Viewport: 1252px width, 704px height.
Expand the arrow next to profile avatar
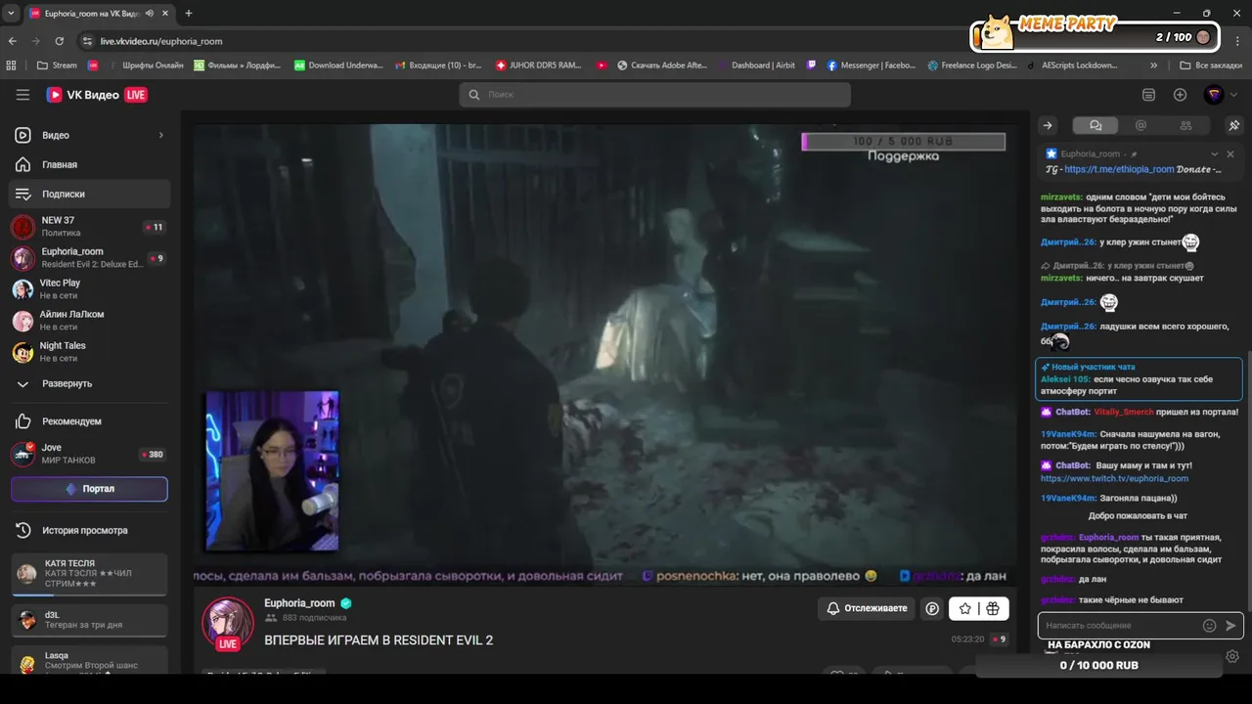[1234, 95]
